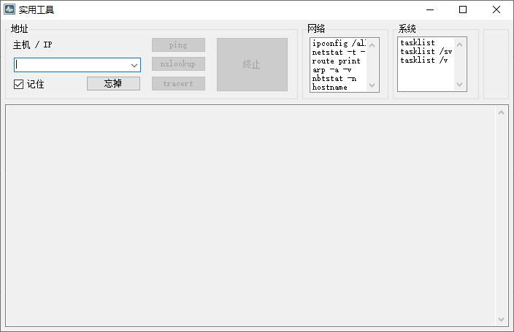Select tasklist /sv in the 系统 list

(x=426, y=52)
